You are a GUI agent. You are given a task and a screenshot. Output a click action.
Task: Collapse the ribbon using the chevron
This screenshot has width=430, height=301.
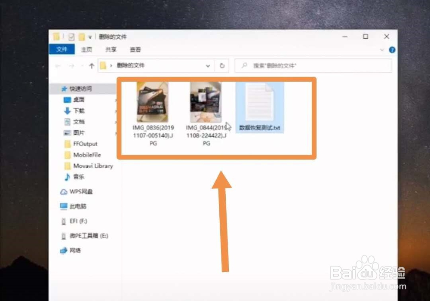382,49
